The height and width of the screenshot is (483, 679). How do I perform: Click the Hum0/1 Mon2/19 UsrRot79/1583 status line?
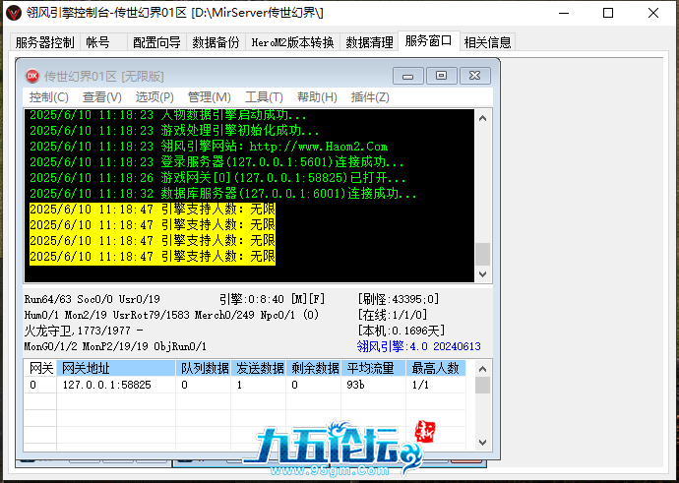(171, 315)
